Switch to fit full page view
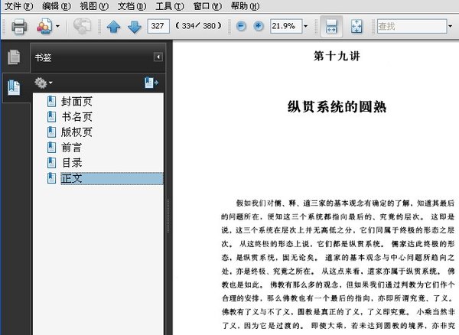This screenshot has width=459, height=335. tap(356, 27)
